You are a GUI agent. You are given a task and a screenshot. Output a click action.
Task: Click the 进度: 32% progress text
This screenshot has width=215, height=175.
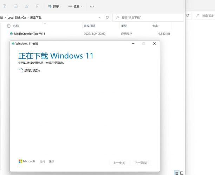(32, 70)
